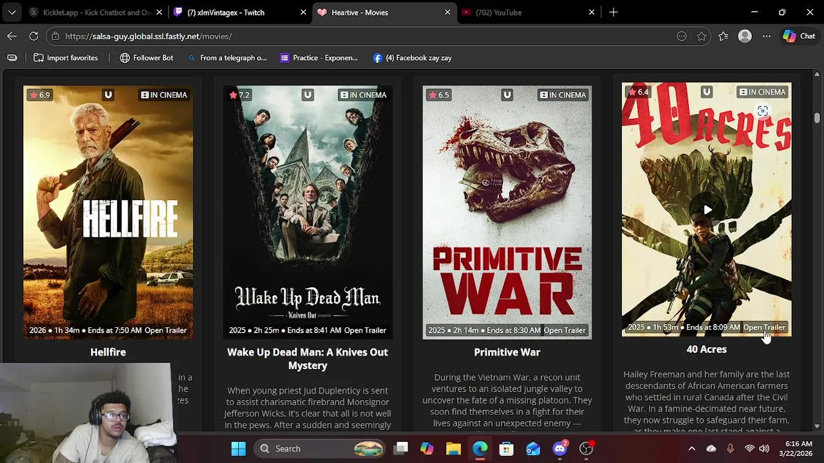Close the Heartive - Movies tab
Viewport: 824px width, 463px height.
point(447,12)
